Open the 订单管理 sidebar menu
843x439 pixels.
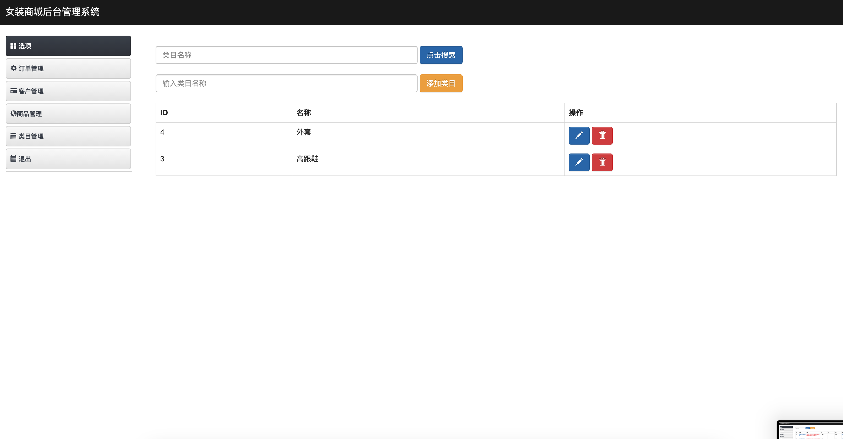pos(68,68)
